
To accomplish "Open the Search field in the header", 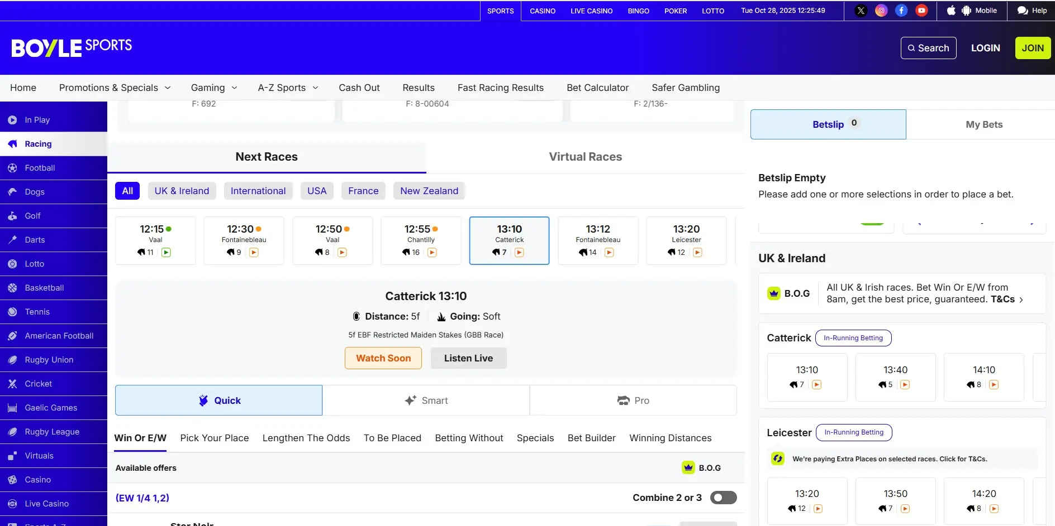I will pos(928,48).
